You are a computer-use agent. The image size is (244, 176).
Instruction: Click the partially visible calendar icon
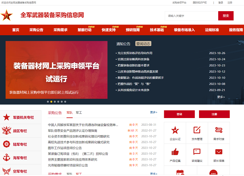pos(180,172)
